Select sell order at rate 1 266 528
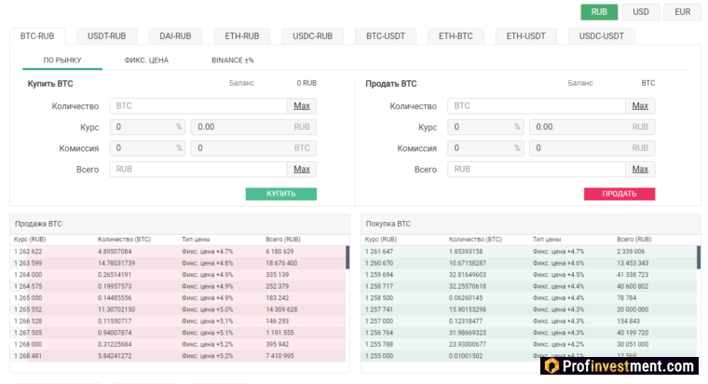Screen dimensions: 708x384 (178, 322)
